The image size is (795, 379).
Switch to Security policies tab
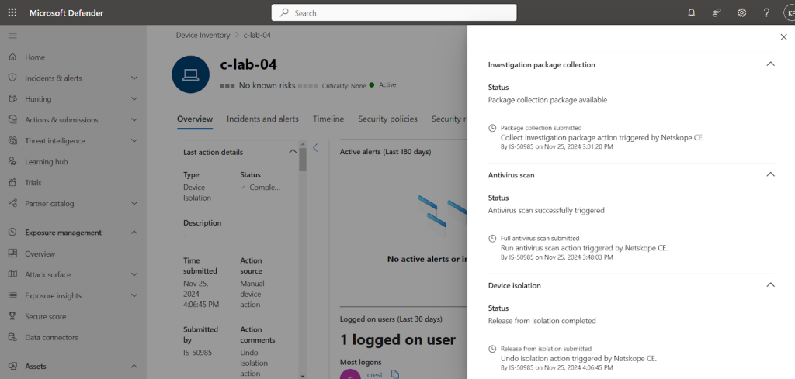tap(388, 119)
